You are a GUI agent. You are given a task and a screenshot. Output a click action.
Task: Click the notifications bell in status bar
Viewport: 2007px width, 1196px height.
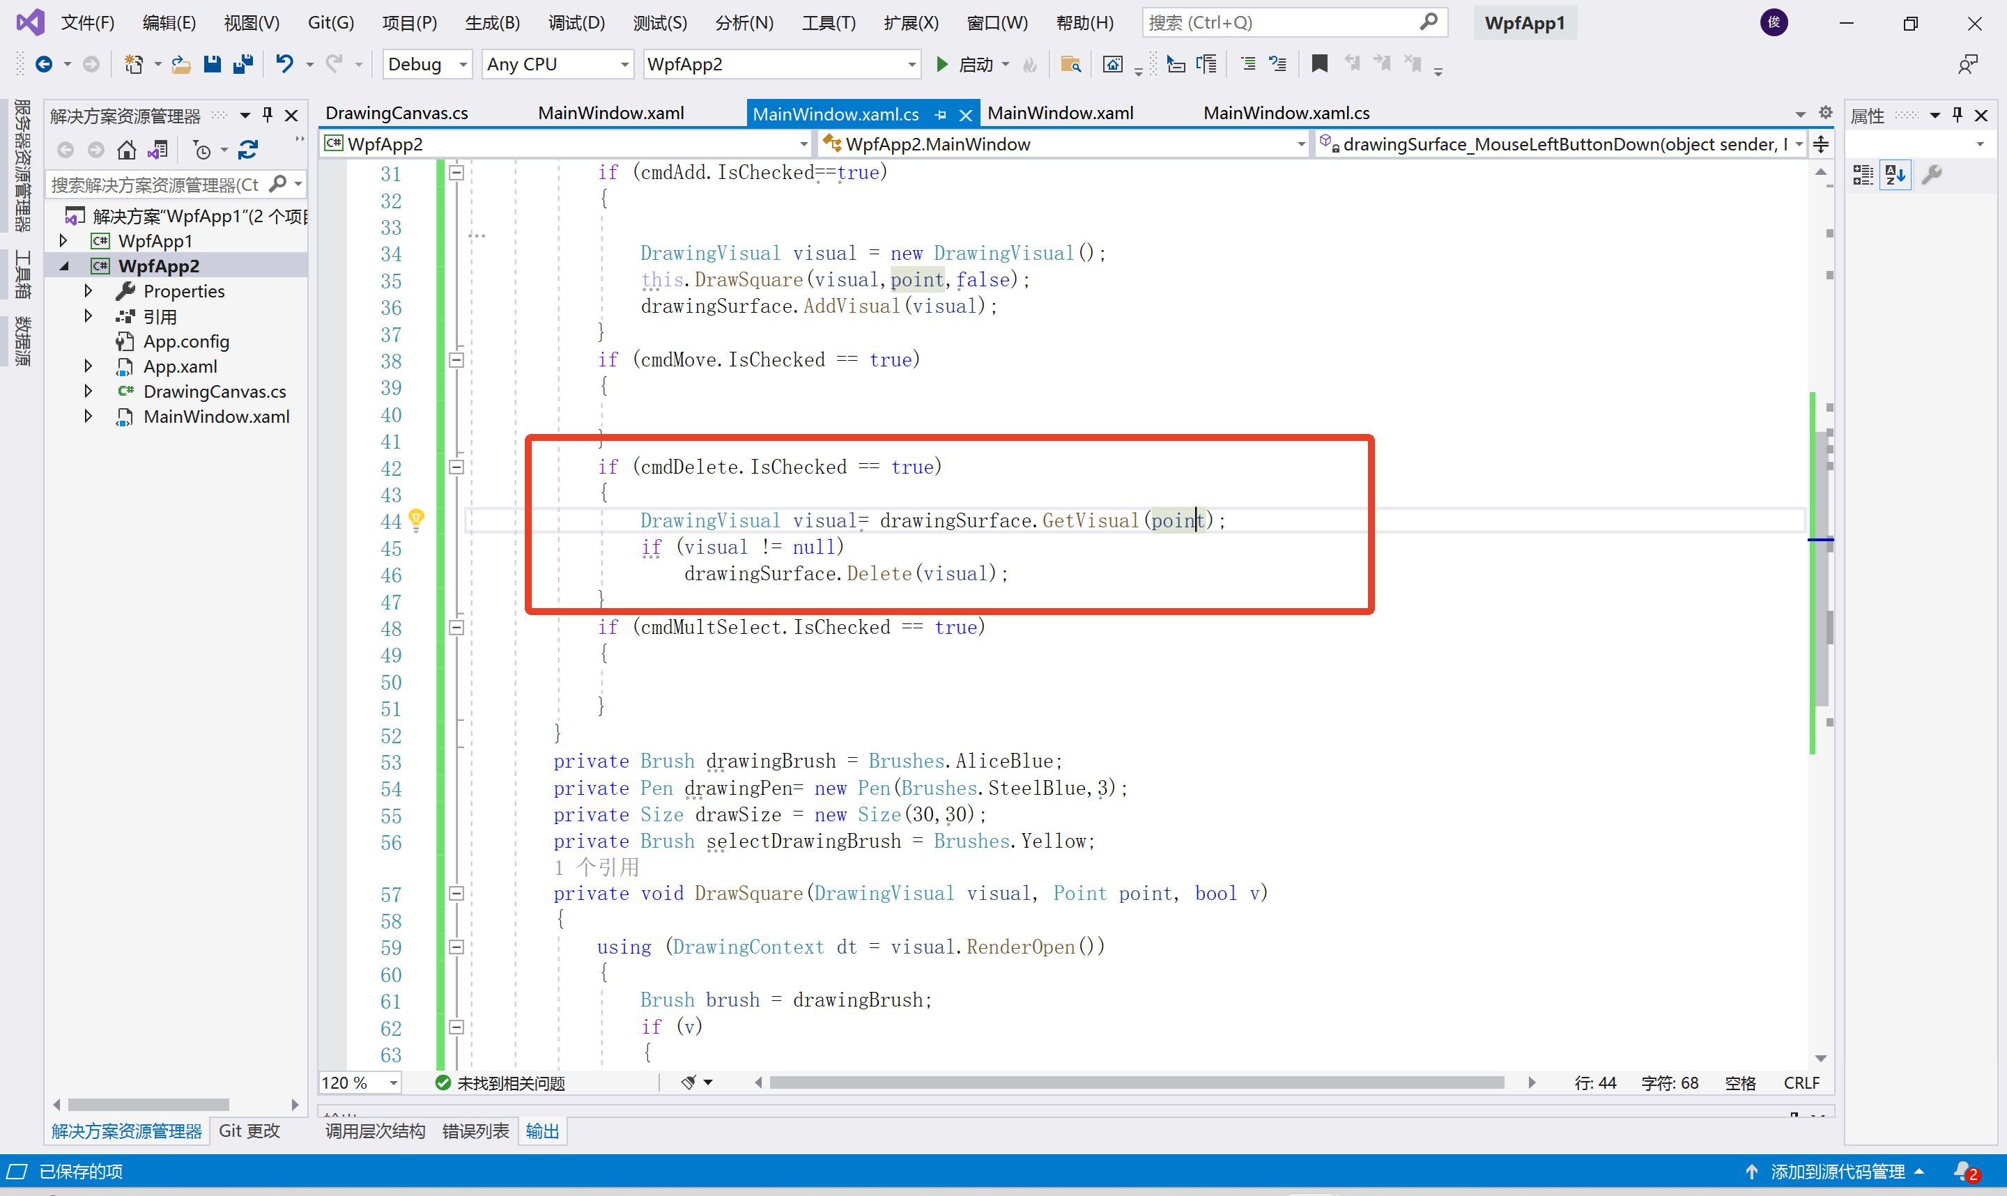point(1962,1171)
